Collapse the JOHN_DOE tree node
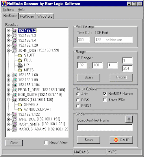This screenshot has height=157, width=144. [x=9, y=50]
